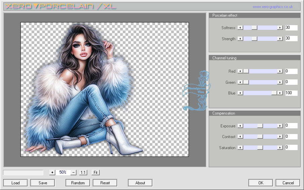Click right arrow of Strength slider

[280, 39]
